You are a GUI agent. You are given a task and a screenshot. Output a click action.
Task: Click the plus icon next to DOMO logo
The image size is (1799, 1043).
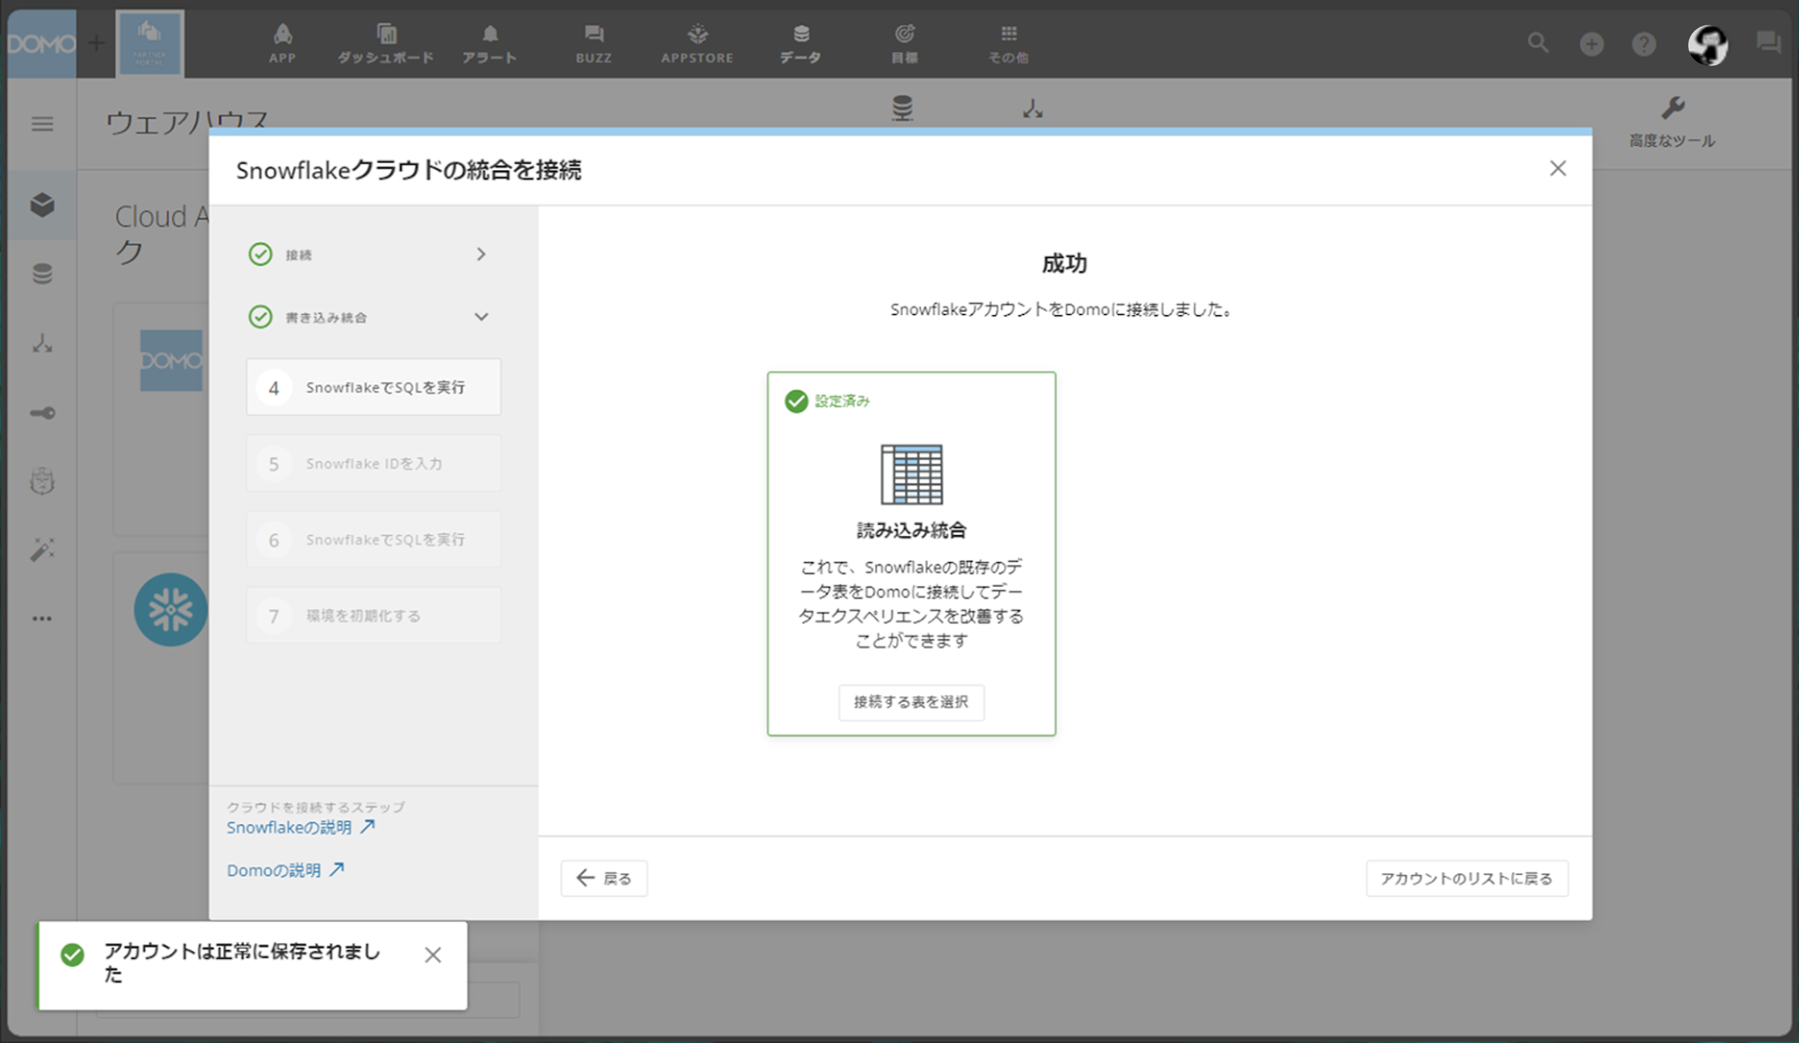(96, 44)
